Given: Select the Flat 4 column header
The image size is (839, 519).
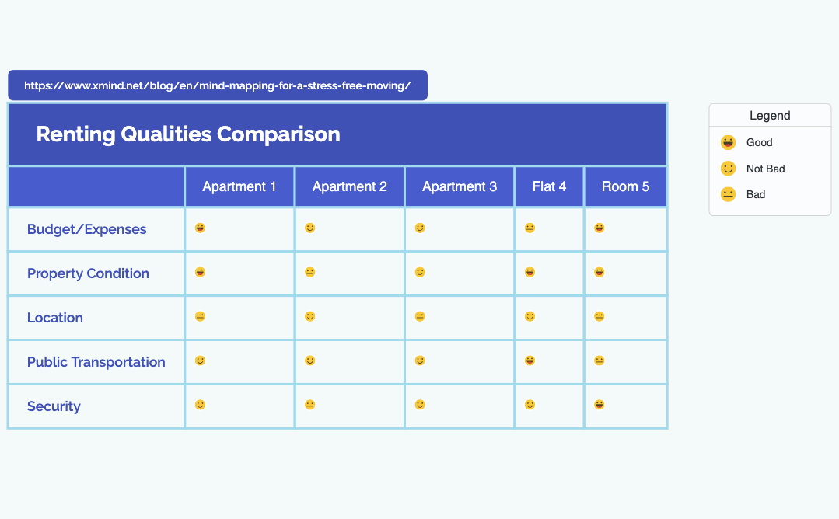Looking at the screenshot, I should pyautogui.click(x=549, y=186).
